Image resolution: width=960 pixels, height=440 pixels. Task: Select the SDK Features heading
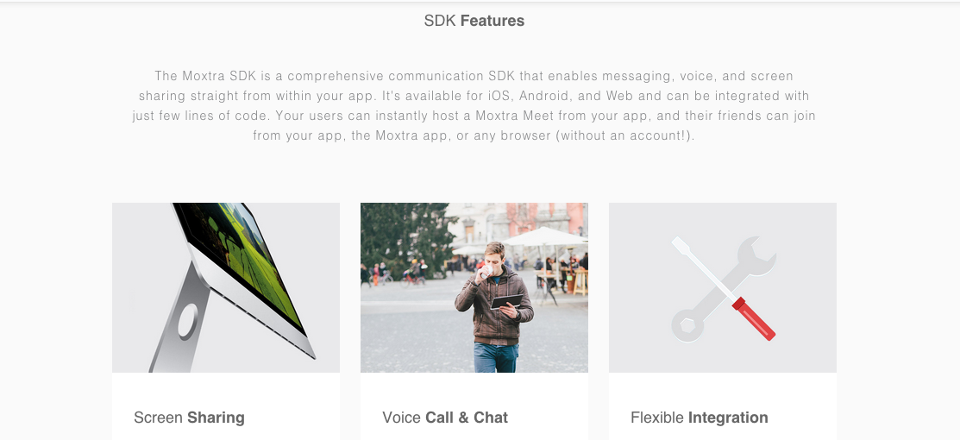tap(474, 21)
